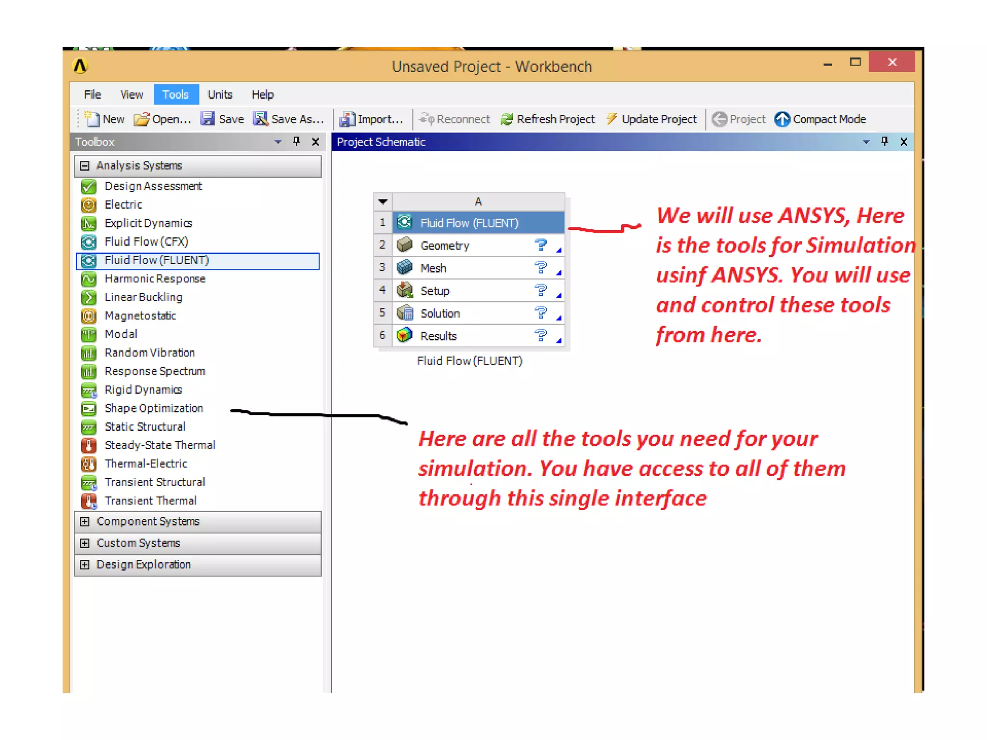Select Fluid Flow (FLUENT) title cell
The height and width of the screenshot is (740, 987).
(469, 223)
